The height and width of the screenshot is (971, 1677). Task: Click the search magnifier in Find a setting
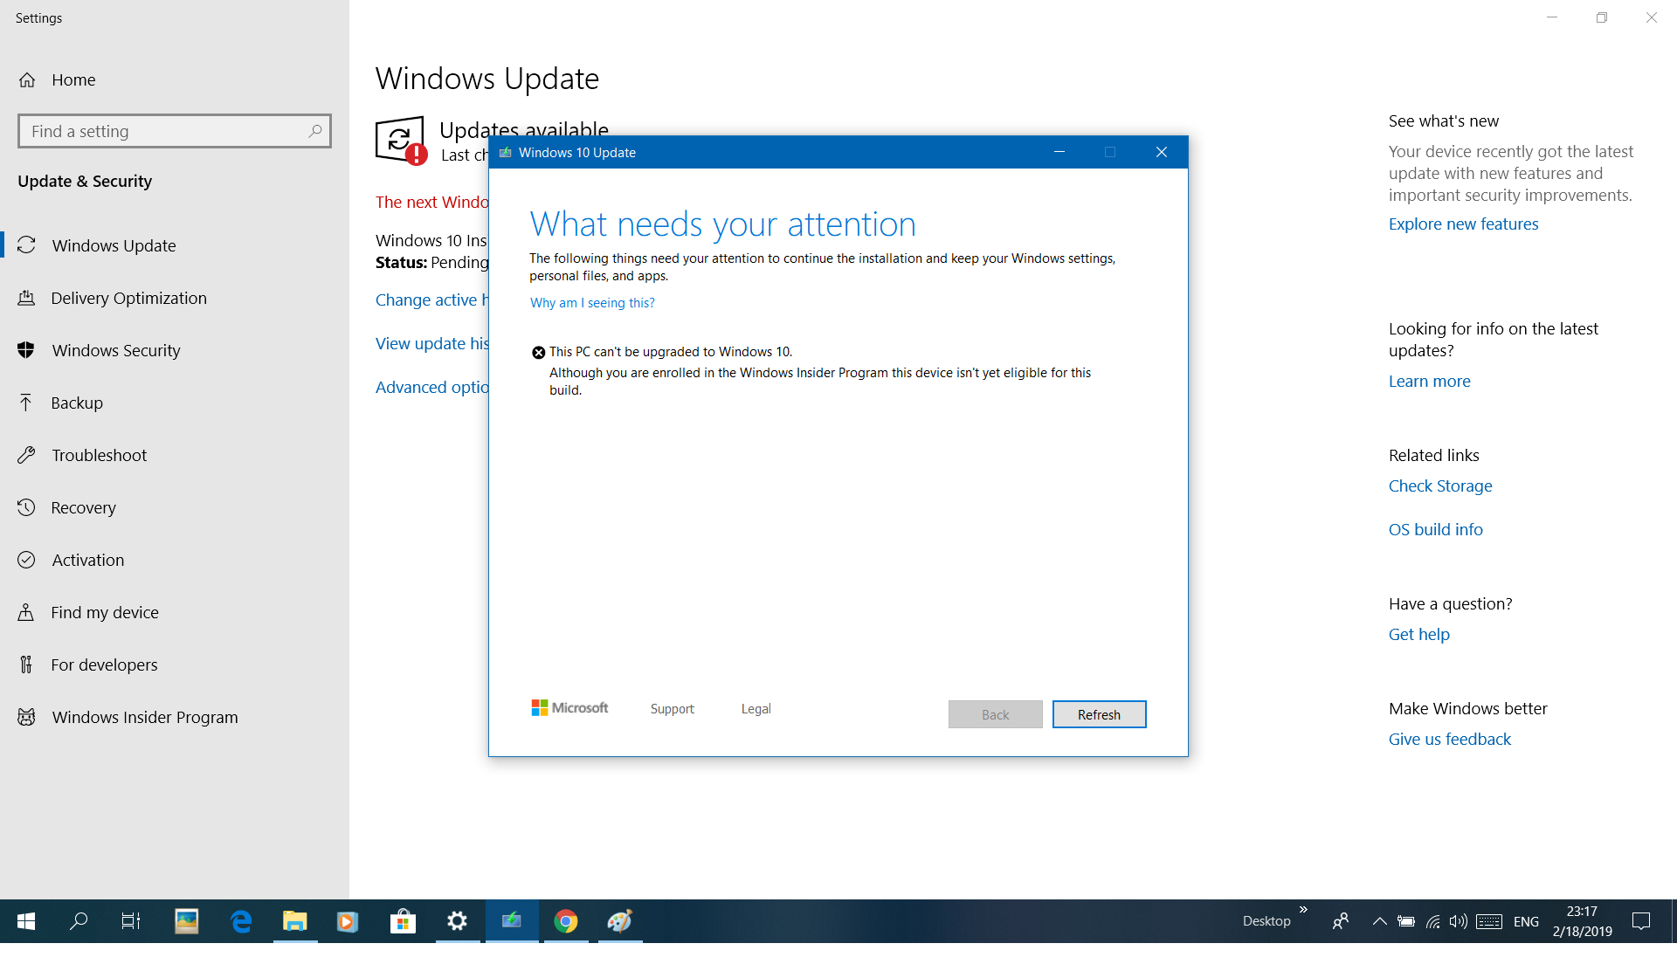(x=314, y=131)
